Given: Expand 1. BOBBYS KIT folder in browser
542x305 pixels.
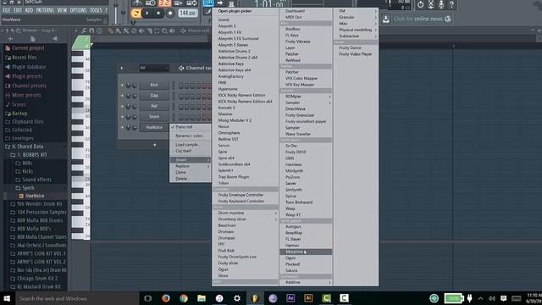Looking at the screenshot, I should click(x=32, y=154).
